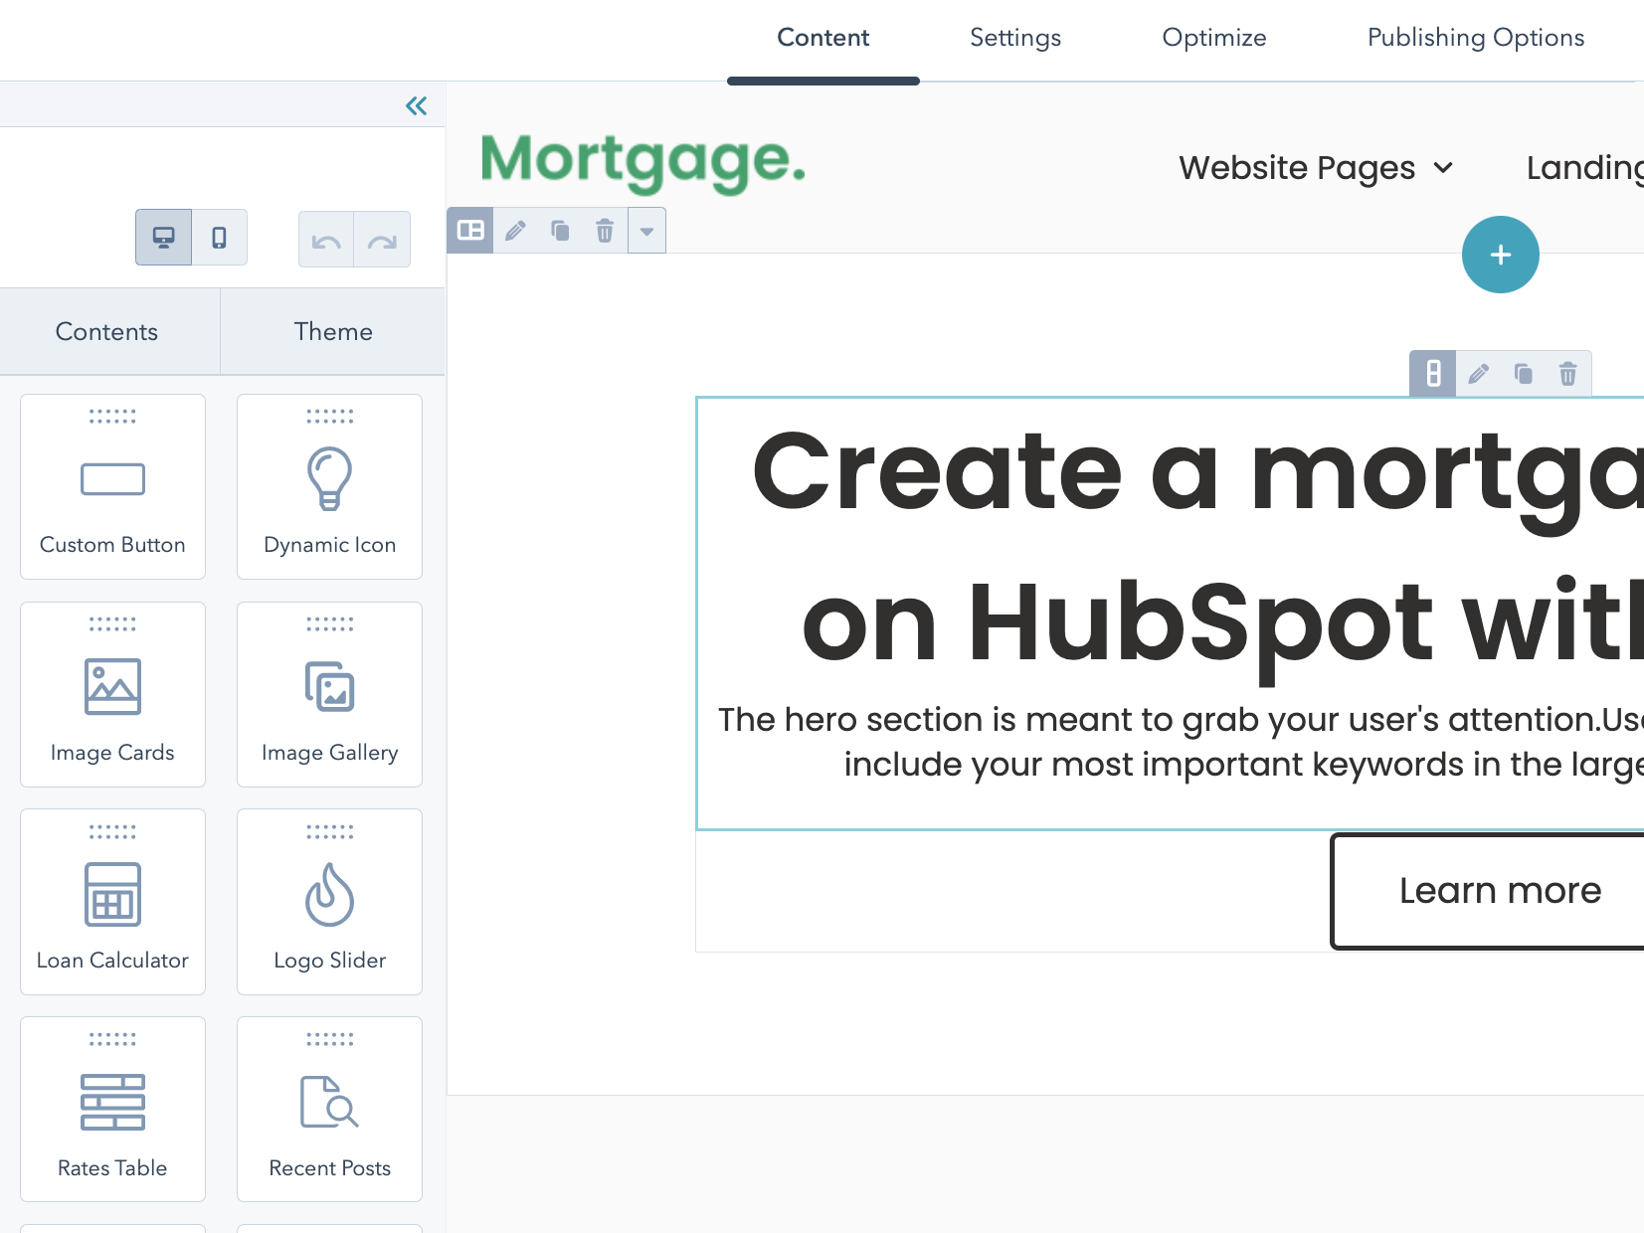The height and width of the screenshot is (1233, 1644).
Task: Click the undo arrow icon
Action: 325,239
